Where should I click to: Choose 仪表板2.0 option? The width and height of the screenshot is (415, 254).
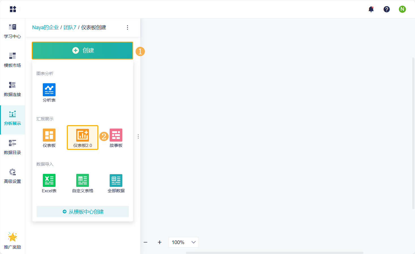(82, 138)
